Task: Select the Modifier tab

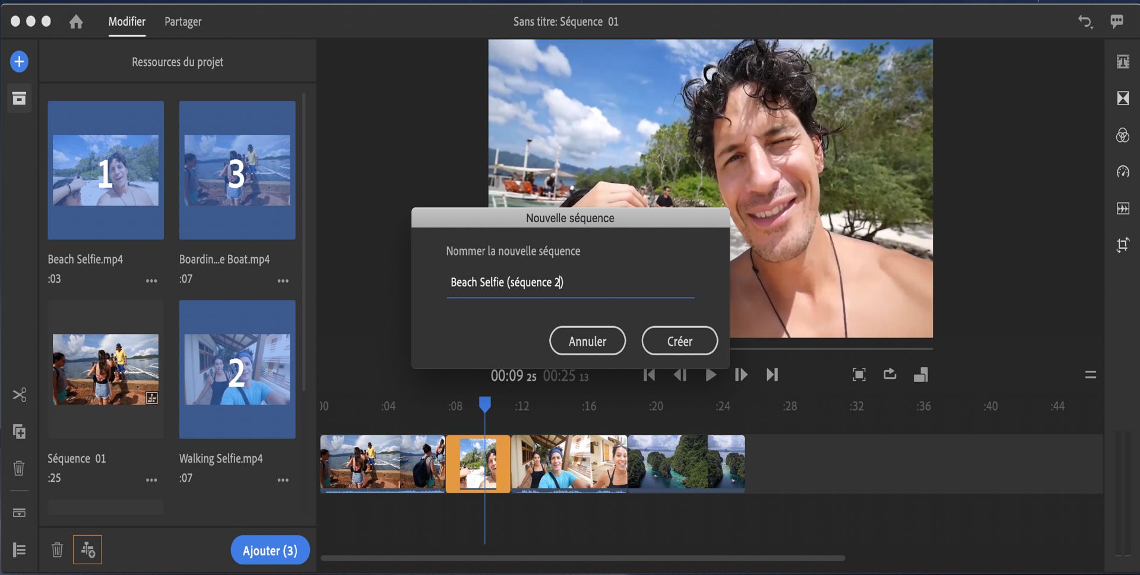Action: 126,22
